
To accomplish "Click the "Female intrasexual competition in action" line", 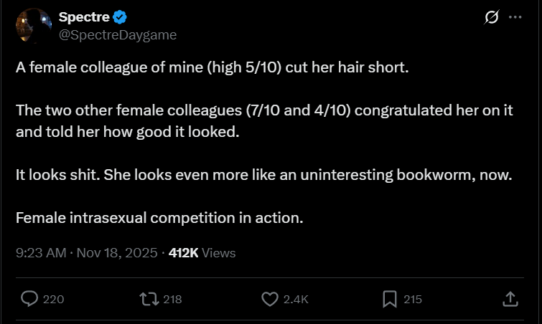I will point(159,217).
